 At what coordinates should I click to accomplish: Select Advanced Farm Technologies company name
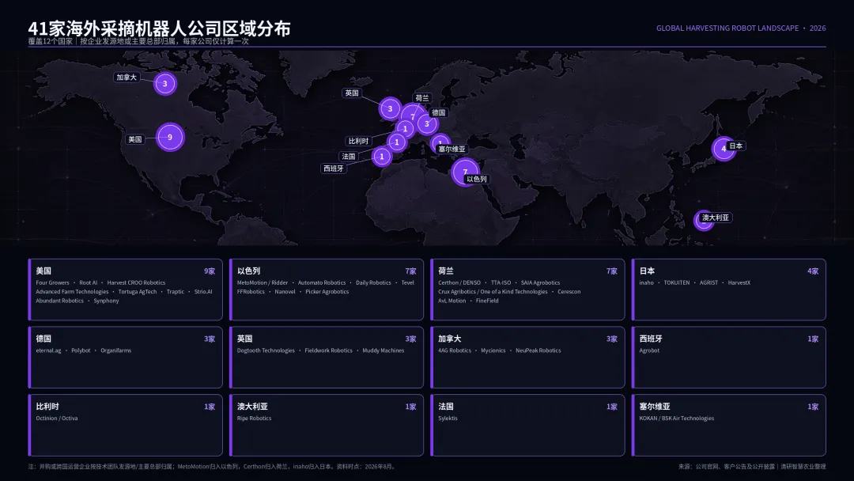pos(72,292)
